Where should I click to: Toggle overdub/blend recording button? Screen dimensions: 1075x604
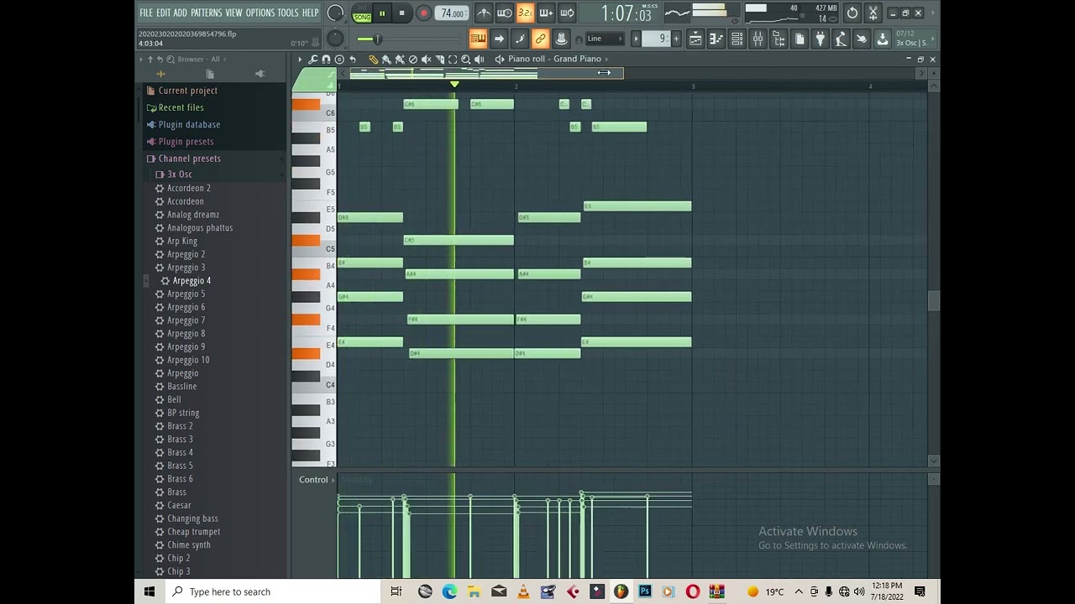546,13
